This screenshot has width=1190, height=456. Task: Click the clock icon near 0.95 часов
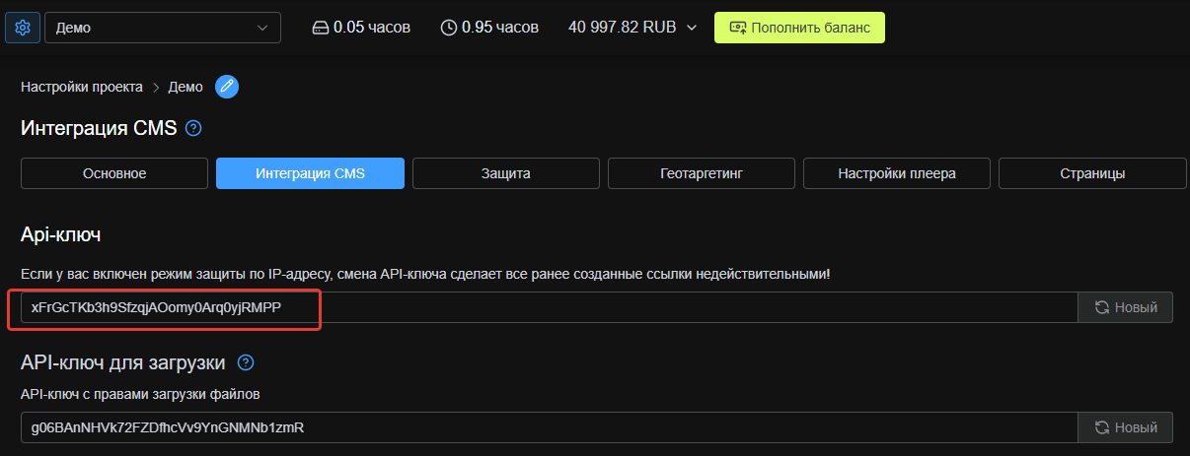(x=449, y=28)
